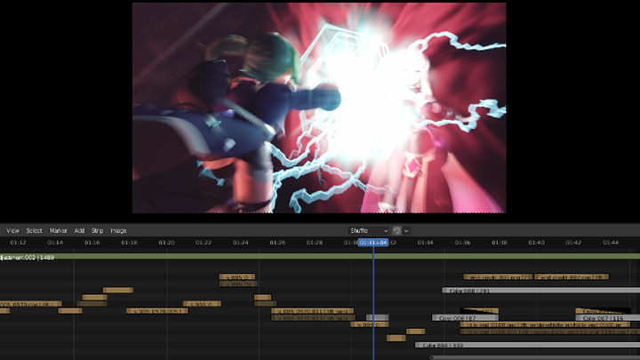Select the small gray strip under the playhead
This screenshot has width=640, height=360.
[x=378, y=317]
